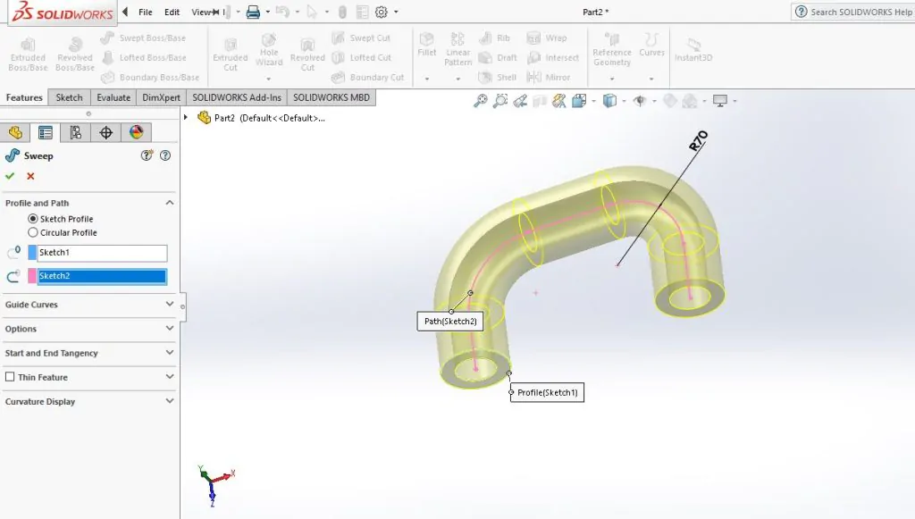Expand the Start and End Tangency section
Viewport: 915px width, 519px height.
pos(169,353)
